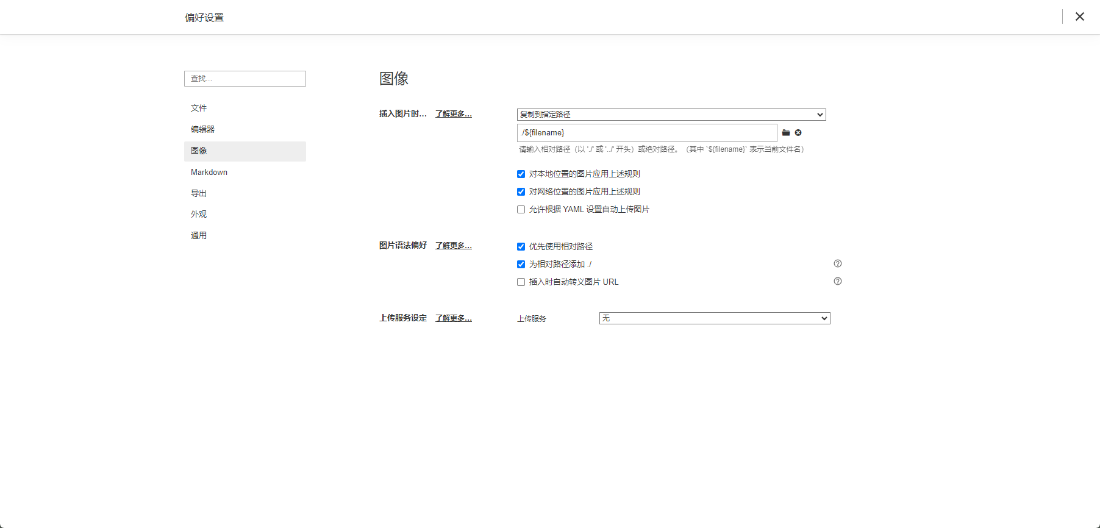Open the 复制到指定路径 dropdown
This screenshot has height=528, width=1100.
[x=671, y=115]
